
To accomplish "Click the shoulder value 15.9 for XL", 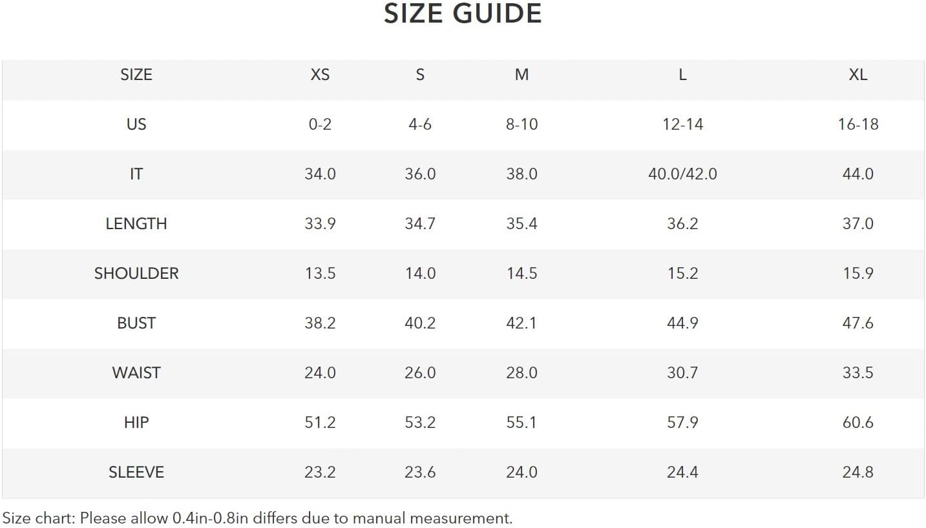I will [x=858, y=273].
